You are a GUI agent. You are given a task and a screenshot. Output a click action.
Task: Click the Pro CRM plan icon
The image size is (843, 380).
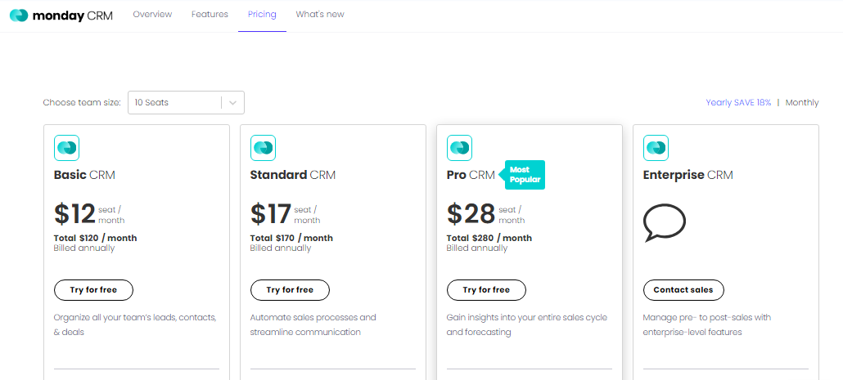tap(460, 148)
